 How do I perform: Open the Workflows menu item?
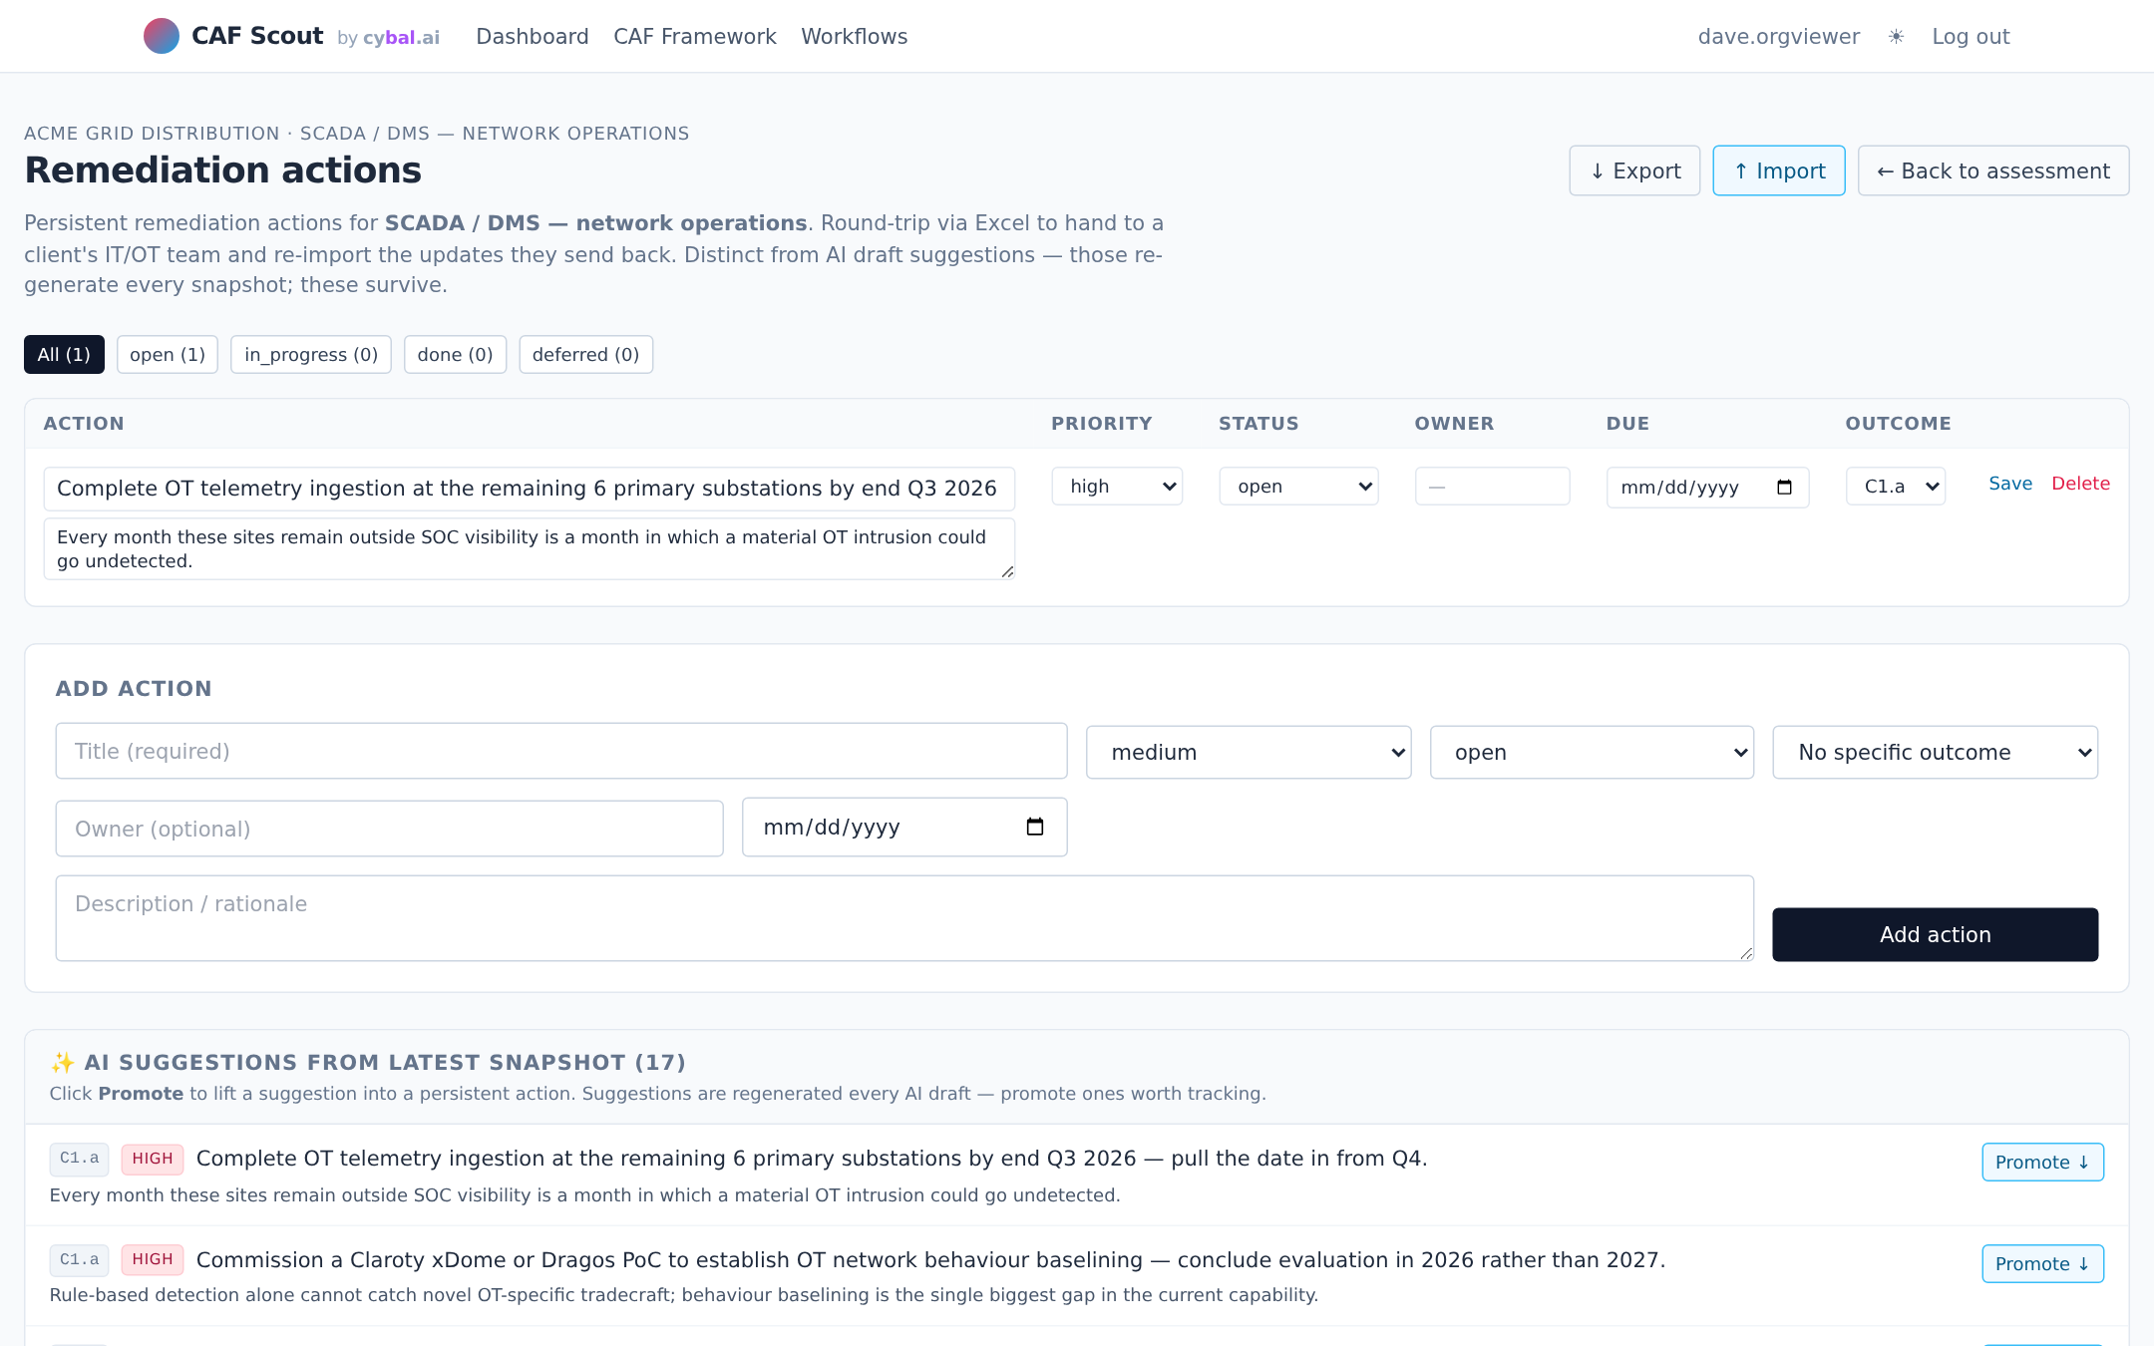(x=854, y=36)
